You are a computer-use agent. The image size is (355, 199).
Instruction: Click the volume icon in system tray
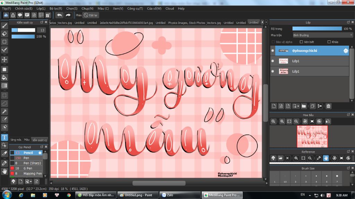322,195
